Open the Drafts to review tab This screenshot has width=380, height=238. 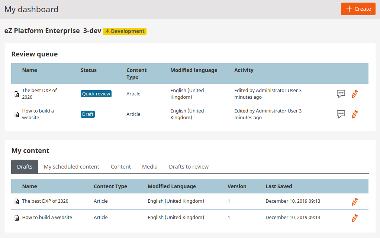189,167
